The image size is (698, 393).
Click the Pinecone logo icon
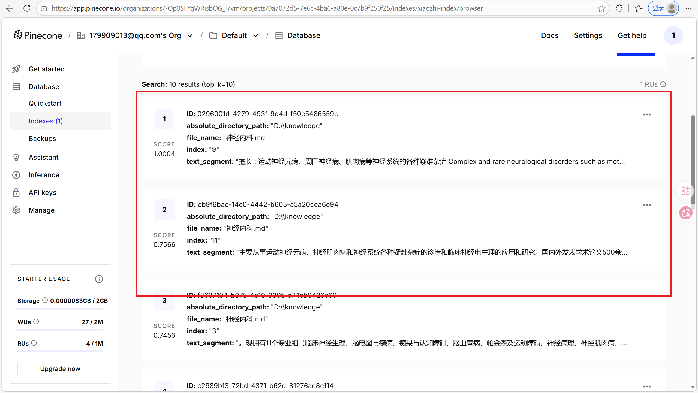click(x=18, y=35)
